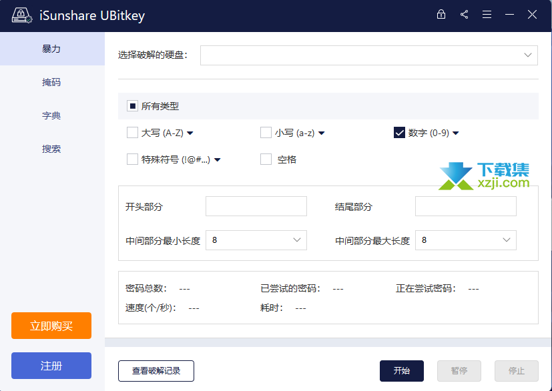The image size is (552, 391).
Task: Click the progress bar above the buttons
Action: click(328, 342)
